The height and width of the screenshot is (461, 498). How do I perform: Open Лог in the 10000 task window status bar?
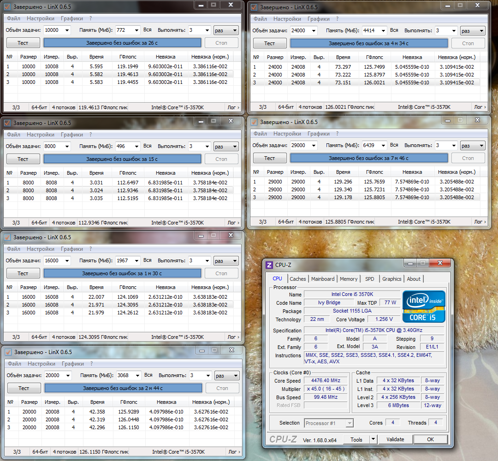point(233,107)
